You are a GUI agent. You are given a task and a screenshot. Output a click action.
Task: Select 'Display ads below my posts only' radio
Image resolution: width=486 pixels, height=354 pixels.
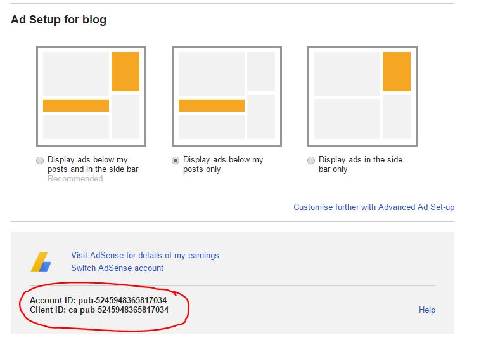176,161
